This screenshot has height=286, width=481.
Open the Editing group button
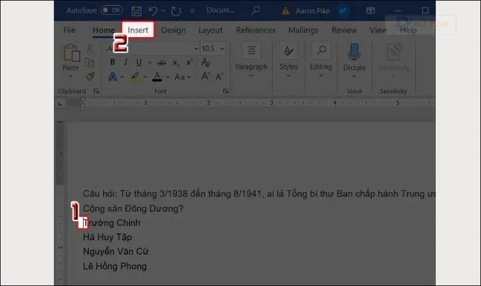321,59
